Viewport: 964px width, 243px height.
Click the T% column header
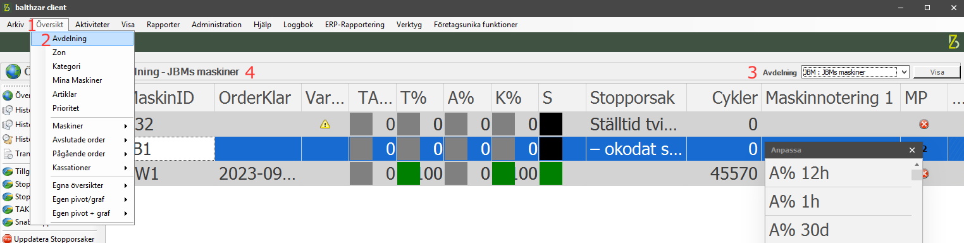pyautogui.click(x=420, y=97)
